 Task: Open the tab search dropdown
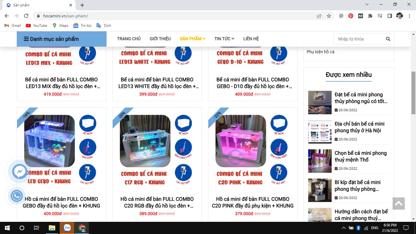click(x=367, y=5)
